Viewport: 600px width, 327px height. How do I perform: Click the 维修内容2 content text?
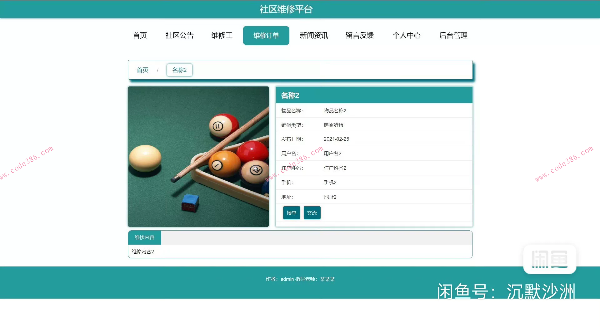click(x=143, y=251)
